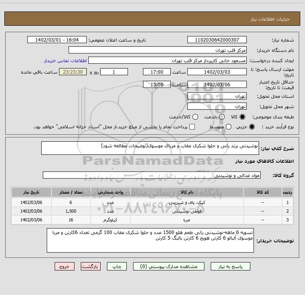Click the buyer name field مرکز قلب تهران

coord(158,50)
